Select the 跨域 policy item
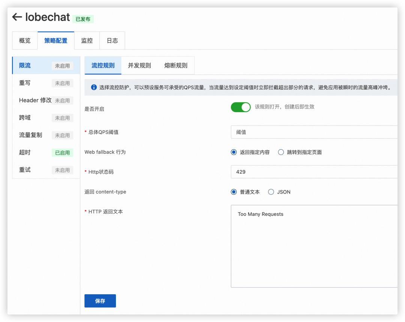The width and height of the screenshot is (405, 322). (x=46, y=118)
